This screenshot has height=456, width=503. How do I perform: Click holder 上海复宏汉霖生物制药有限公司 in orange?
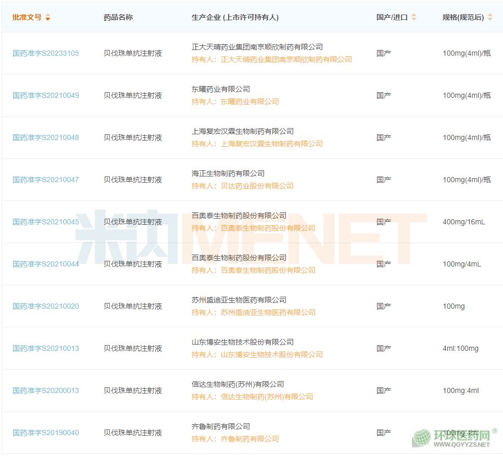click(272, 144)
